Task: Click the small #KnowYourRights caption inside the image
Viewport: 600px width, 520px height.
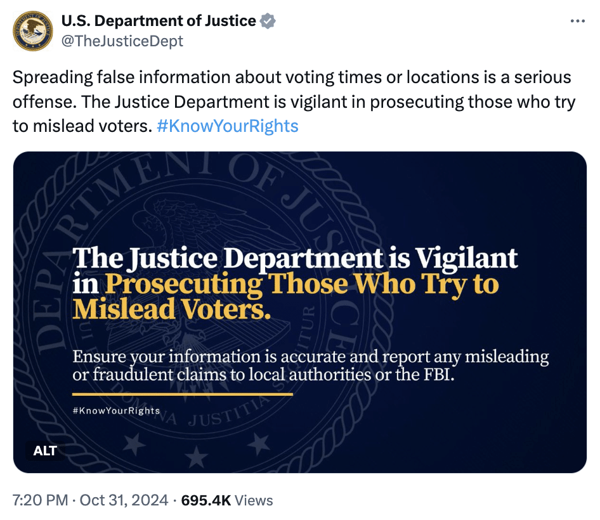Action: [117, 410]
